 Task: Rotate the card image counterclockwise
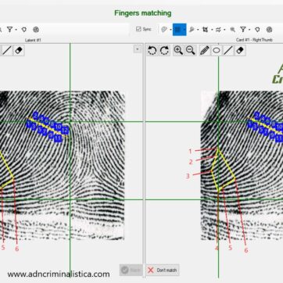152,51
